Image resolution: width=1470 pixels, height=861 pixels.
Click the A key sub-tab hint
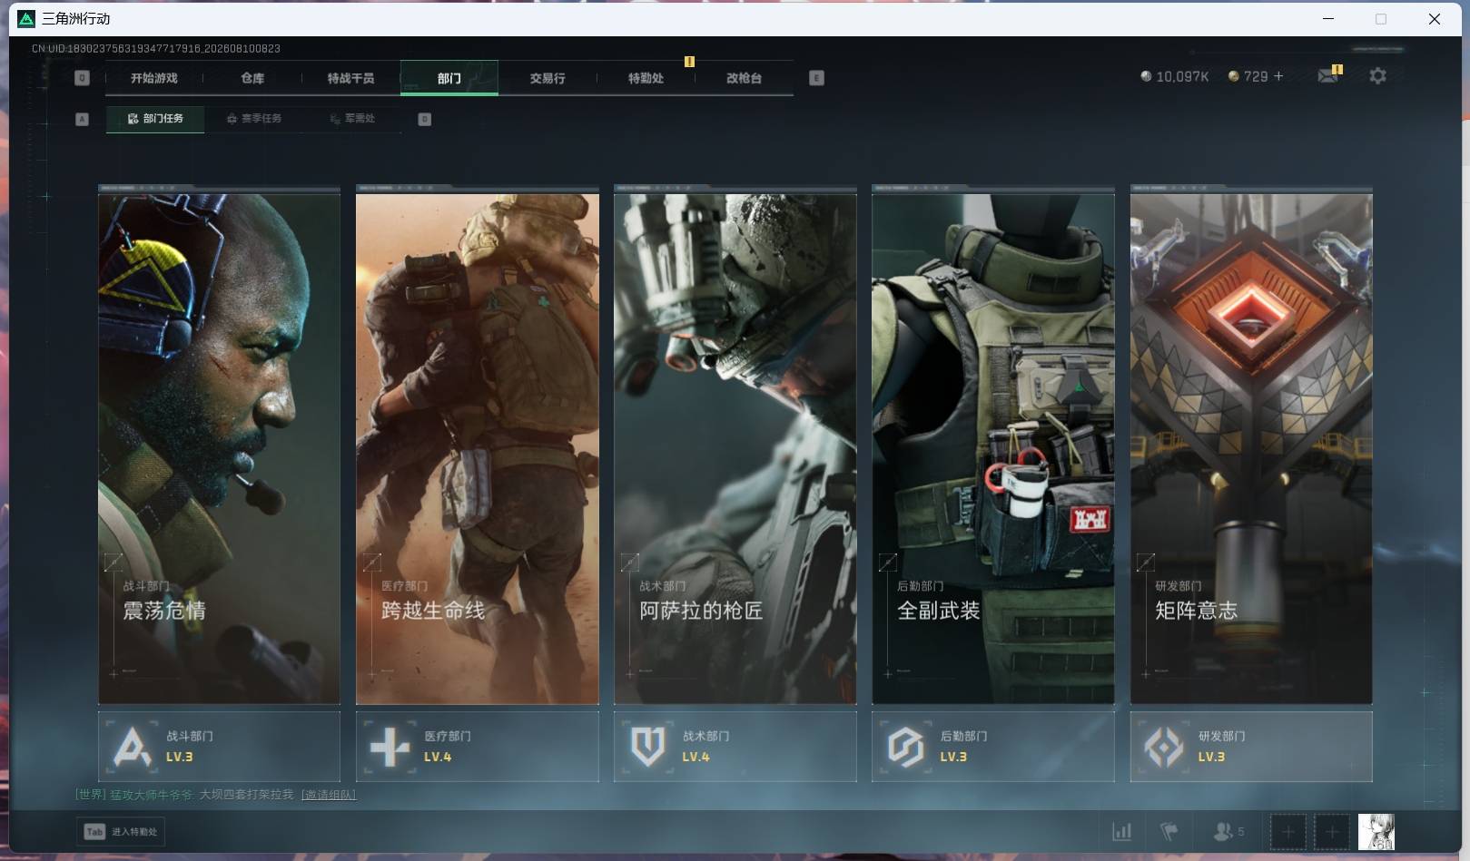click(x=82, y=119)
